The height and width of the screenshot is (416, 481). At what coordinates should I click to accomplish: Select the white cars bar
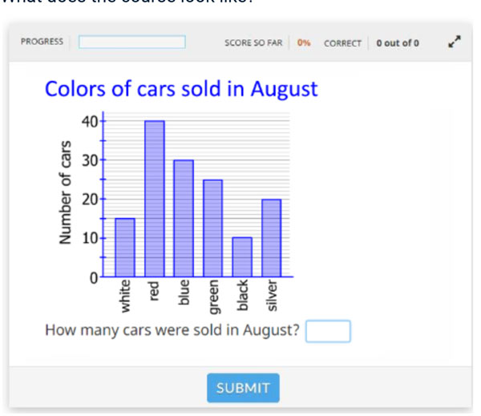coord(125,247)
